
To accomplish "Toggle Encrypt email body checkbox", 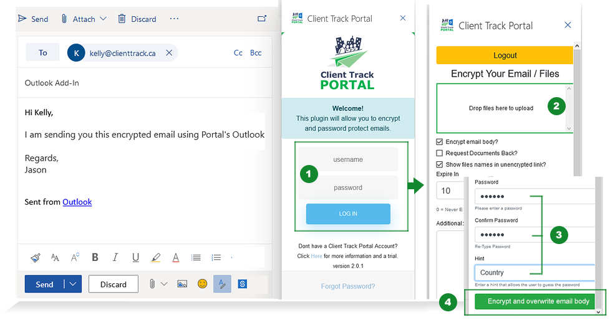I will (x=440, y=142).
